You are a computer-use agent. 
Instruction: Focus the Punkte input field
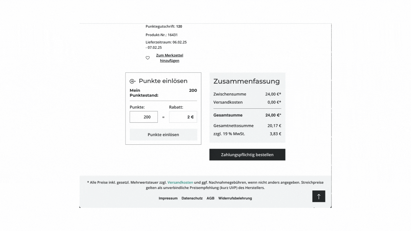coord(144,117)
